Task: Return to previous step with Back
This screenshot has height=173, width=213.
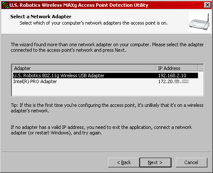Action: coord(124,162)
